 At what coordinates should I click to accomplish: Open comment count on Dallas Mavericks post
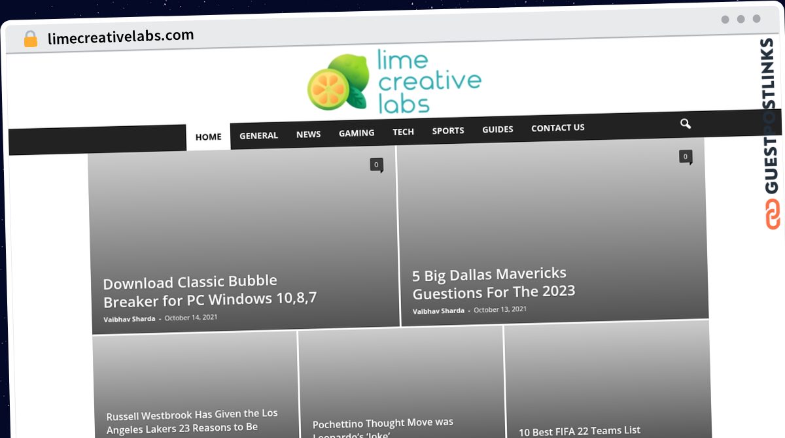point(685,157)
